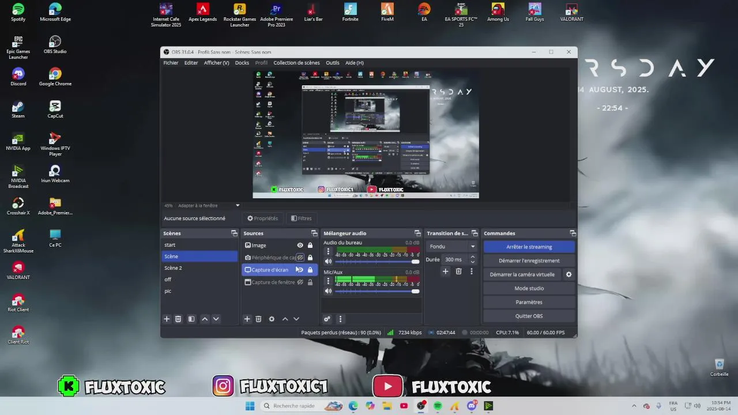The image size is (738, 415).
Task: Move the source down in the Sources panel
Action: pyautogui.click(x=296, y=319)
